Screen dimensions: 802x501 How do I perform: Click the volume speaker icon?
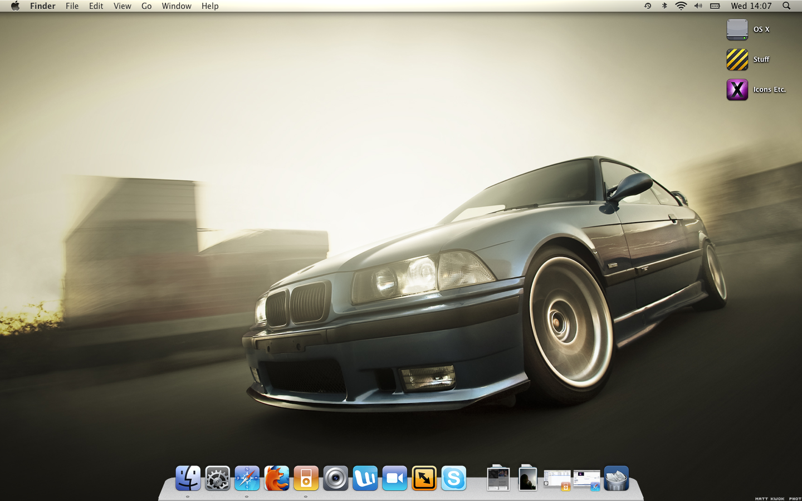tap(698, 6)
